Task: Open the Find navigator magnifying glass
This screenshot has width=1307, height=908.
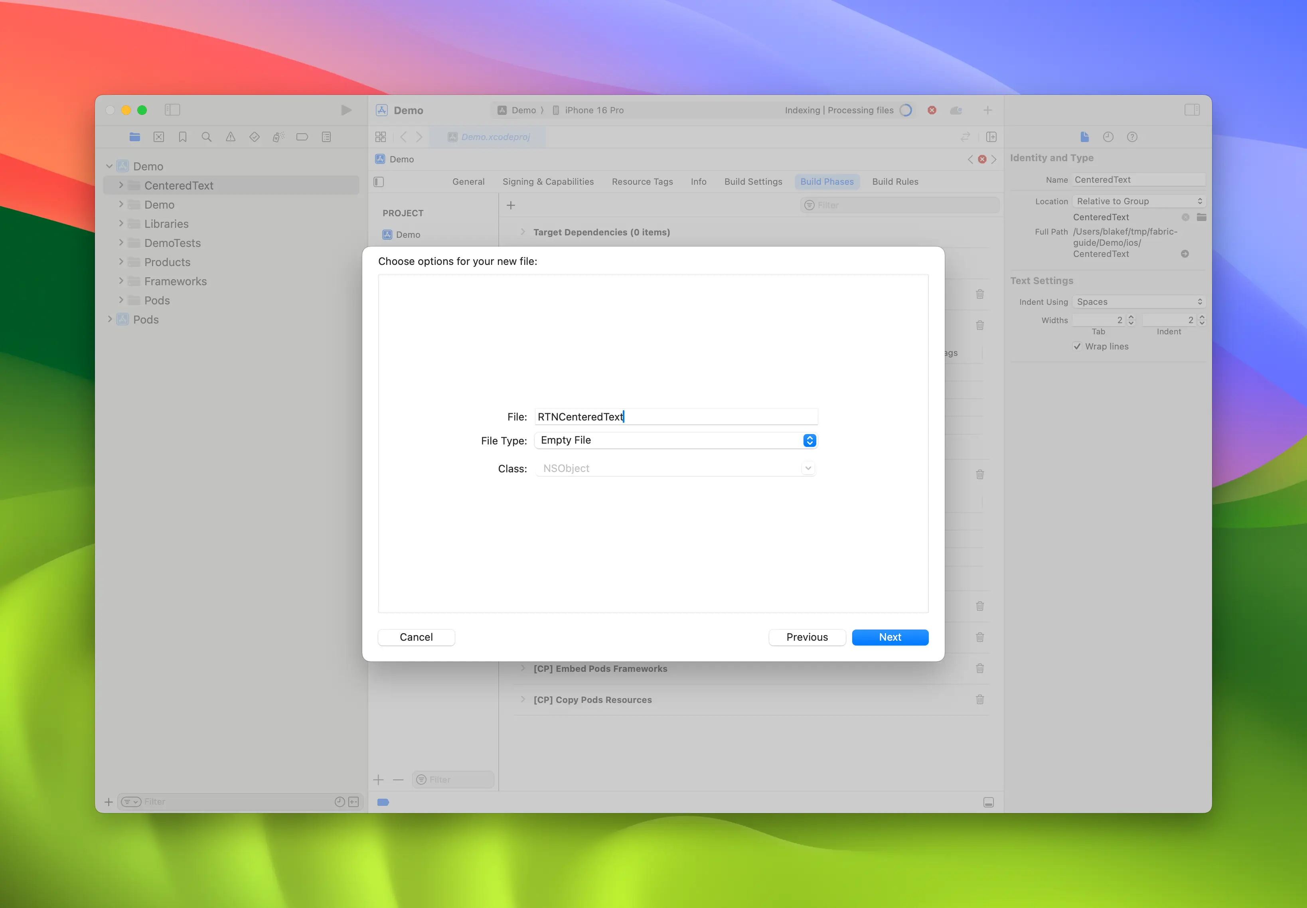Action: (x=206, y=136)
